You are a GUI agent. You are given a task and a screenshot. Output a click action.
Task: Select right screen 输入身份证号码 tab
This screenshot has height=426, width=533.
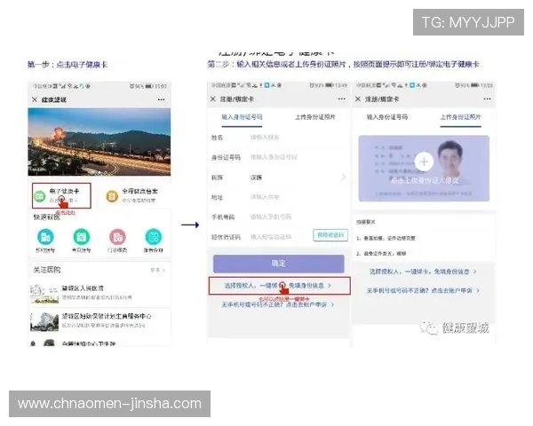point(387,117)
